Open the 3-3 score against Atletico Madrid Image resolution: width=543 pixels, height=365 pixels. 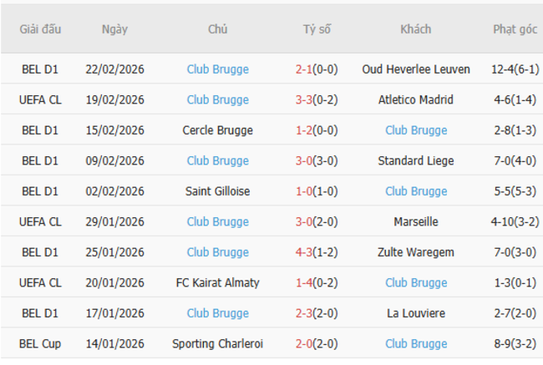point(304,100)
